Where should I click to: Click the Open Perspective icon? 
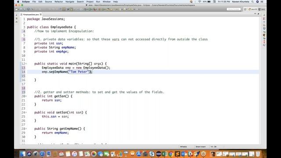pos(245,9)
